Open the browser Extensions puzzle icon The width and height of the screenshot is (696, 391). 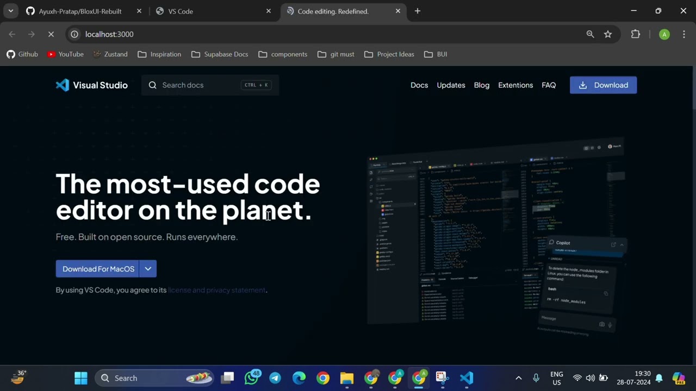(x=636, y=34)
